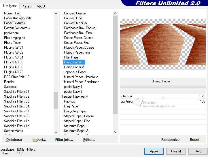Click the filter preview image
Viewport: 208px width, 157px height.
point(163,44)
